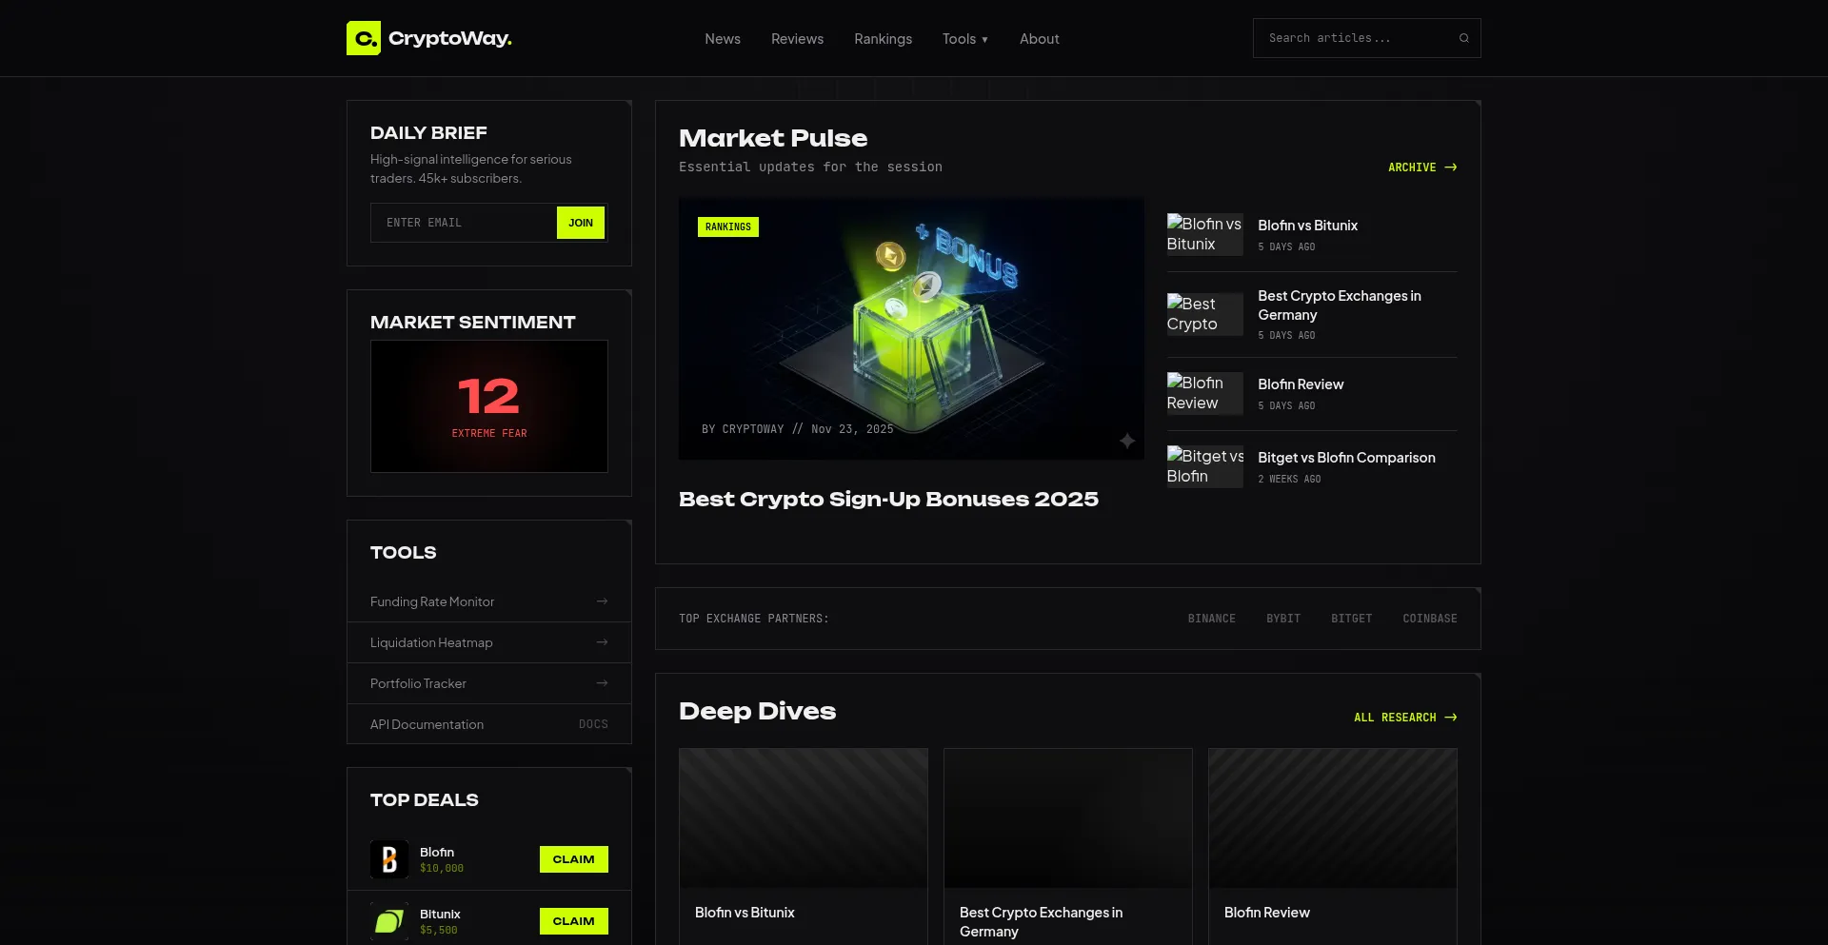Claim the Blofin $10,000 deal

click(573, 859)
